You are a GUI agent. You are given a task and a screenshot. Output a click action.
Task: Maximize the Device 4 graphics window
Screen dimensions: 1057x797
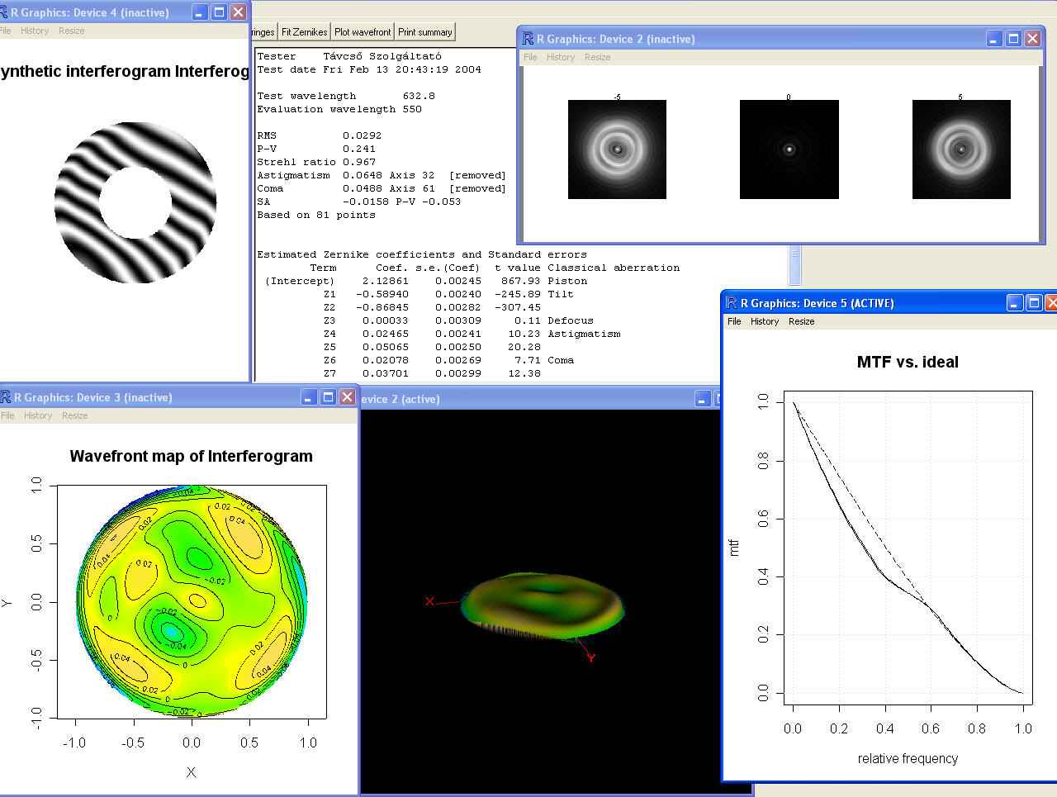[219, 12]
